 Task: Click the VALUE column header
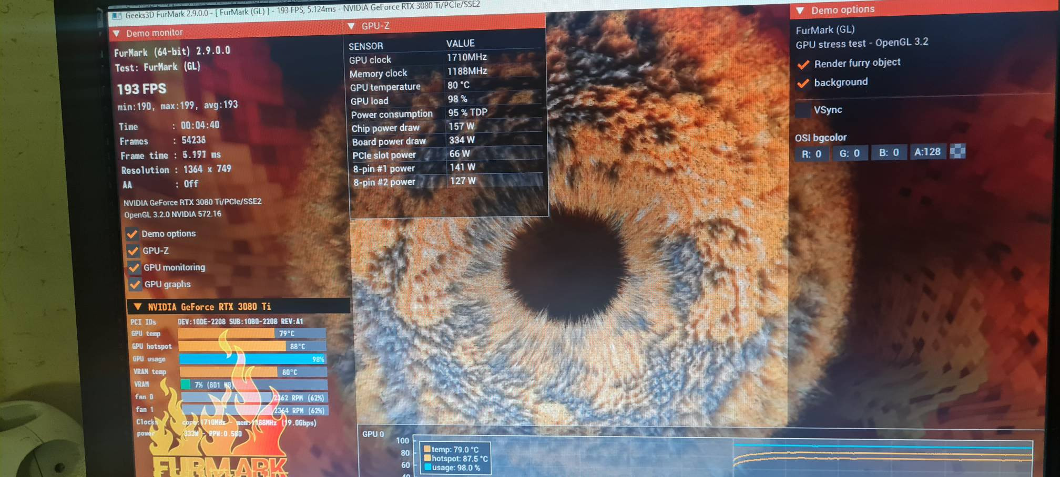coord(461,44)
